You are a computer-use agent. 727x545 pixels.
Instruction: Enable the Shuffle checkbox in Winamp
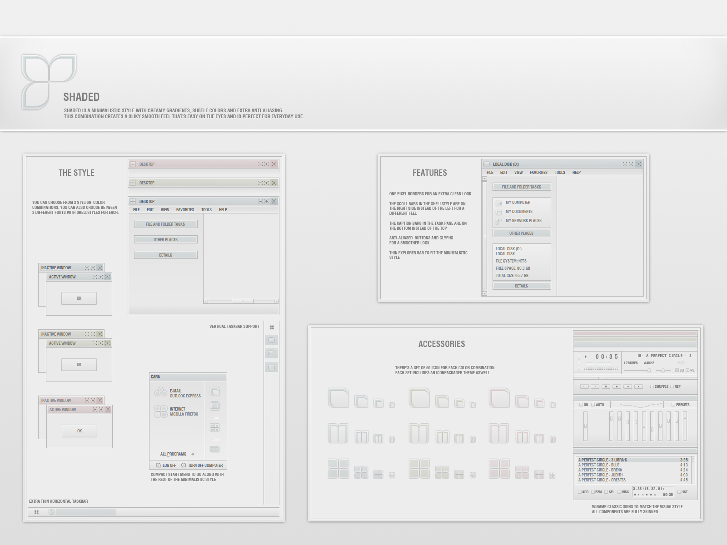click(x=652, y=386)
